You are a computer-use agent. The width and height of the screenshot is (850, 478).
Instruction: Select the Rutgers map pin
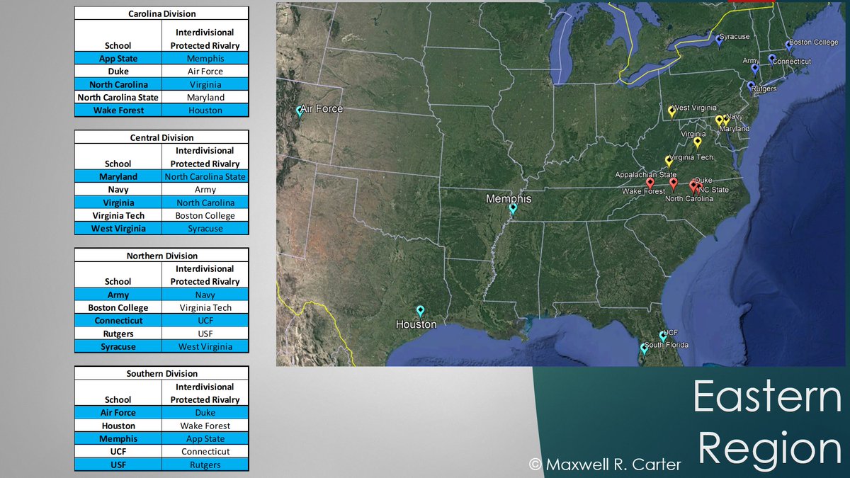[x=751, y=86]
